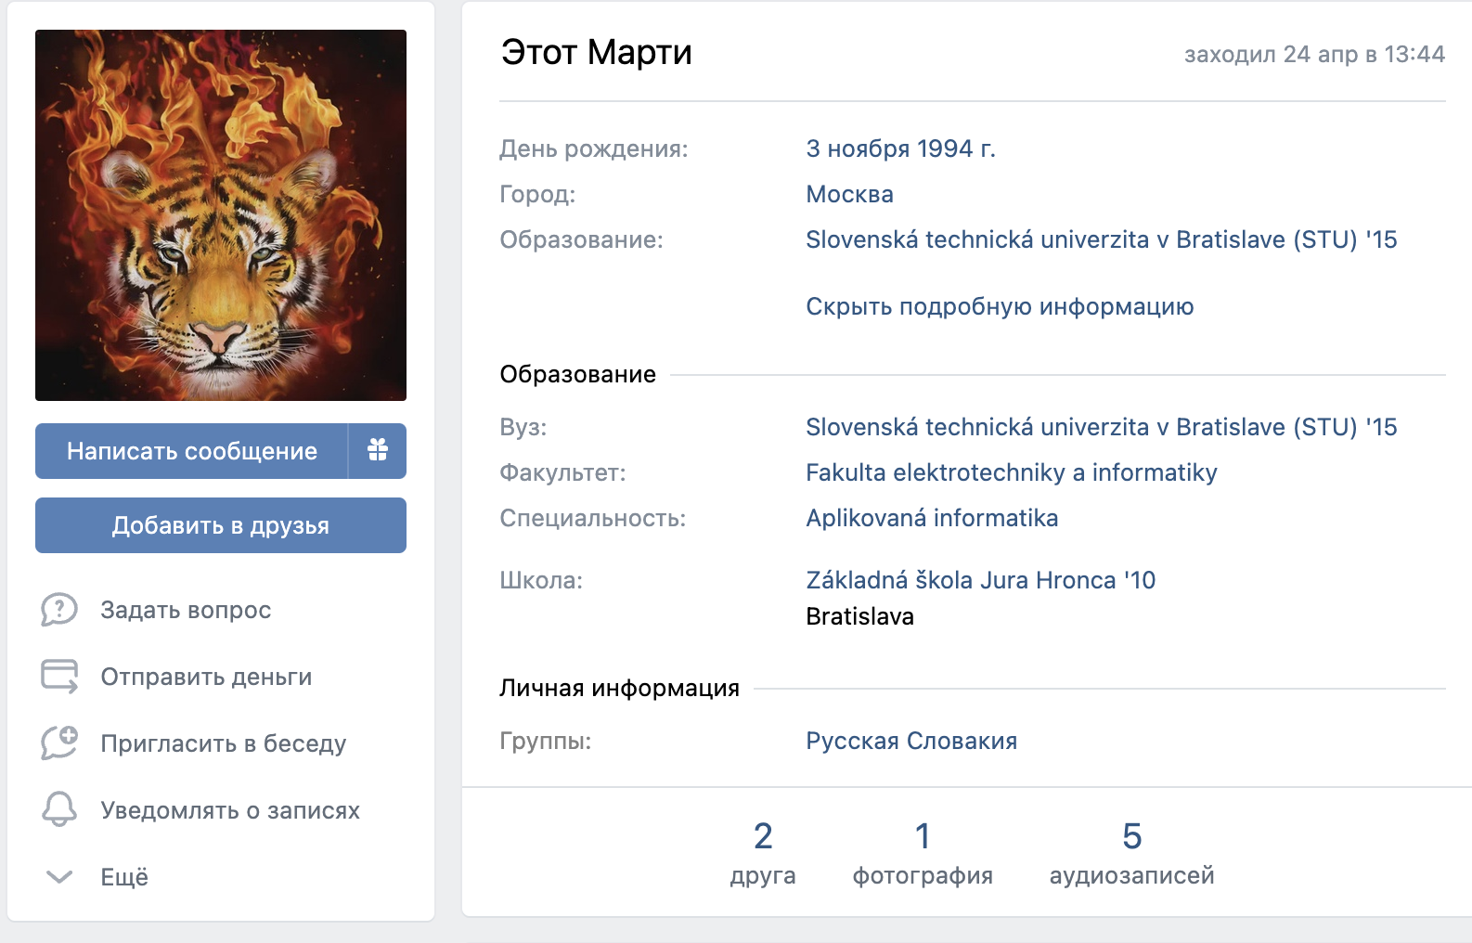
Task: Click the bell icon for Уведомлять о записях
Action: coord(59,809)
